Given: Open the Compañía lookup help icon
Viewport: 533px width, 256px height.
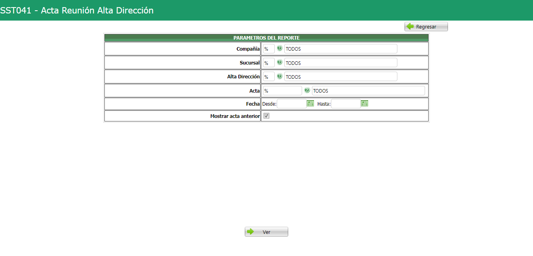Looking at the screenshot, I should [280, 48].
